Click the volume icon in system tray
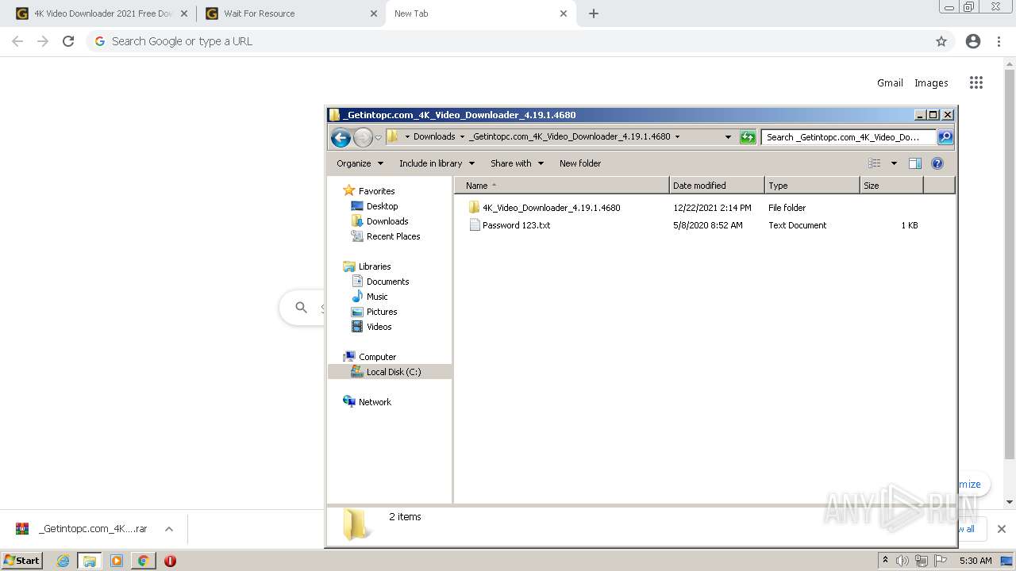 tap(902, 561)
